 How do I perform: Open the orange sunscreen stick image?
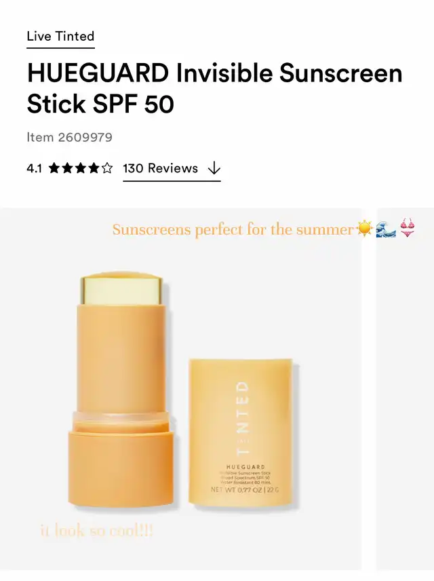120,389
